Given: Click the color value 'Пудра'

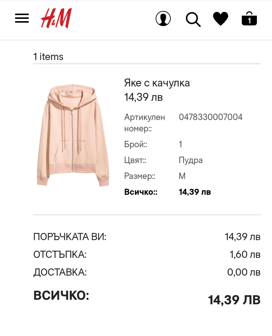Looking at the screenshot, I should [190, 160].
